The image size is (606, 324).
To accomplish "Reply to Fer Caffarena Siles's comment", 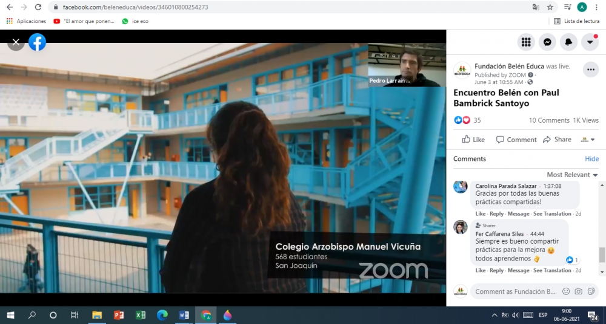I will point(497,270).
